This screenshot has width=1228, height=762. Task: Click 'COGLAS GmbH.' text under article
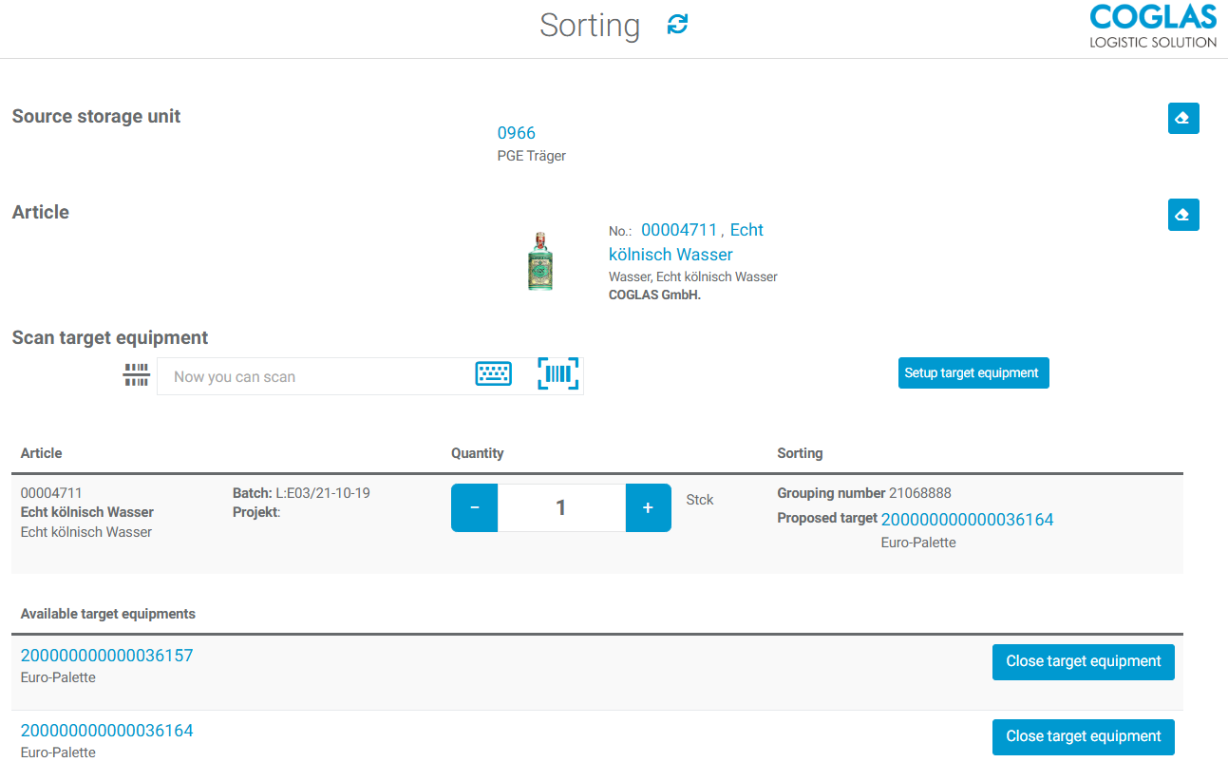pos(654,295)
